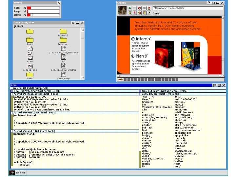
Task: Click the layout box of Acme's left column
Action: pyautogui.click(x=12, y=91)
